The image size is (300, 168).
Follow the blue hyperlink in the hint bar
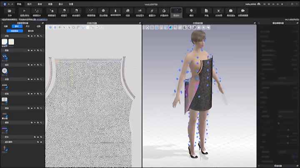42,19
